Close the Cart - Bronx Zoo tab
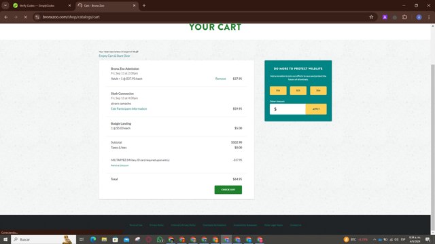Screen dimensions: 435x244 [135, 5]
